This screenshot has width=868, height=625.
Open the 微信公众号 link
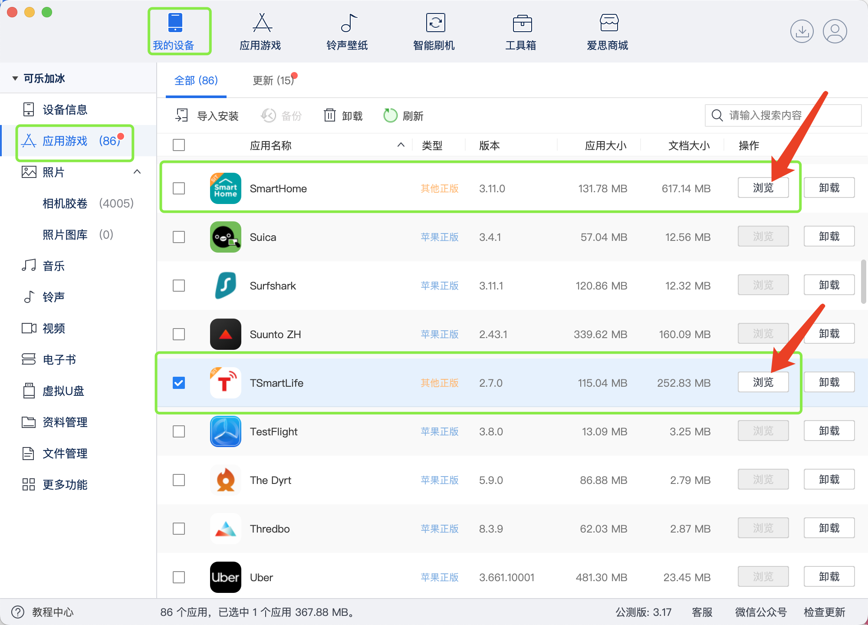[761, 612]
